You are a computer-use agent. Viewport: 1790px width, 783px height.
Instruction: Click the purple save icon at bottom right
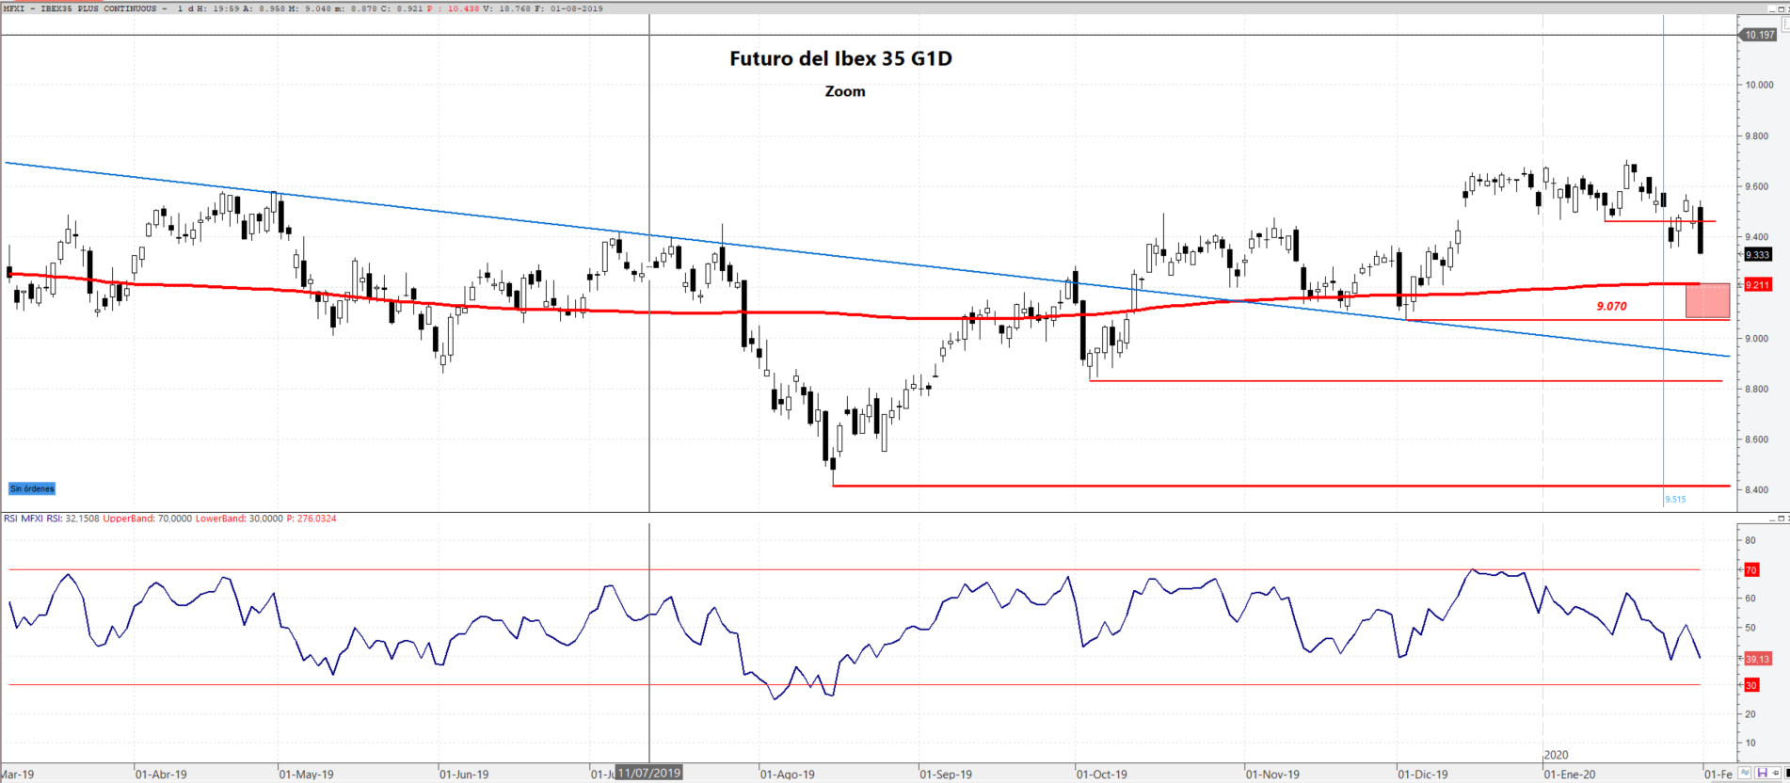point(1761,774)
